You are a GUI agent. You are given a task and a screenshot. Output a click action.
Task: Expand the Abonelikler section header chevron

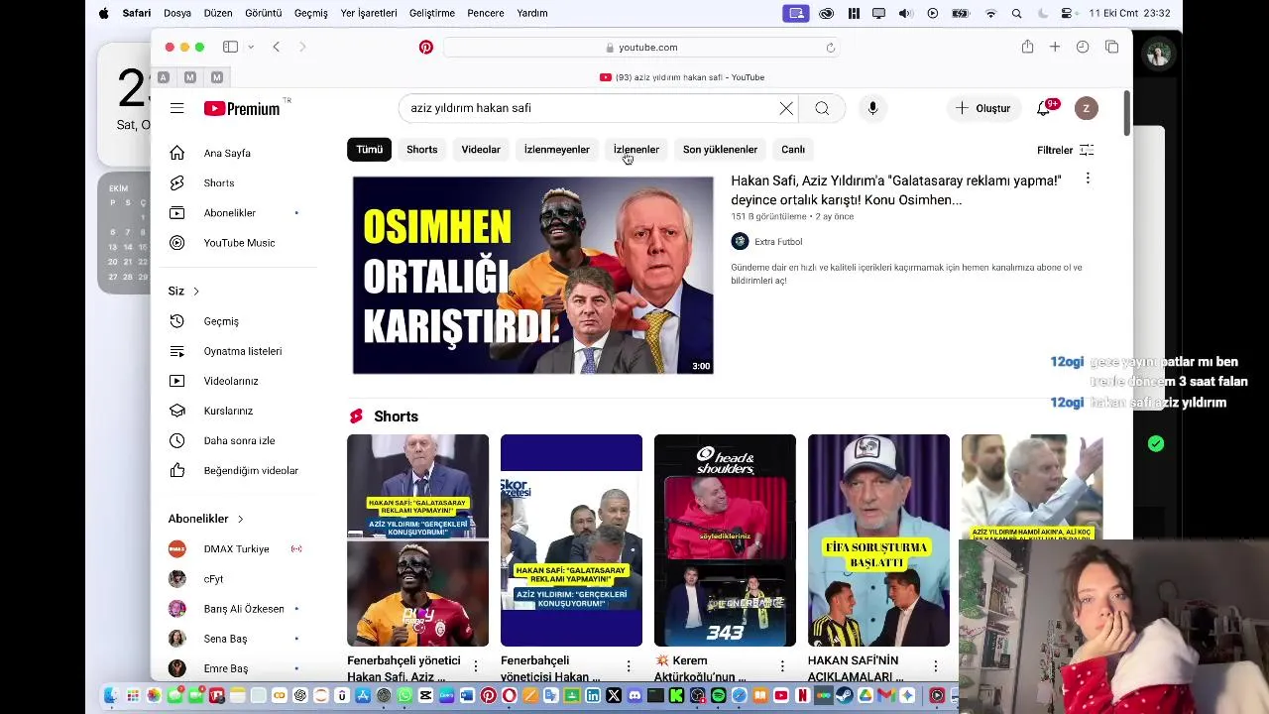tap(240, 519)
